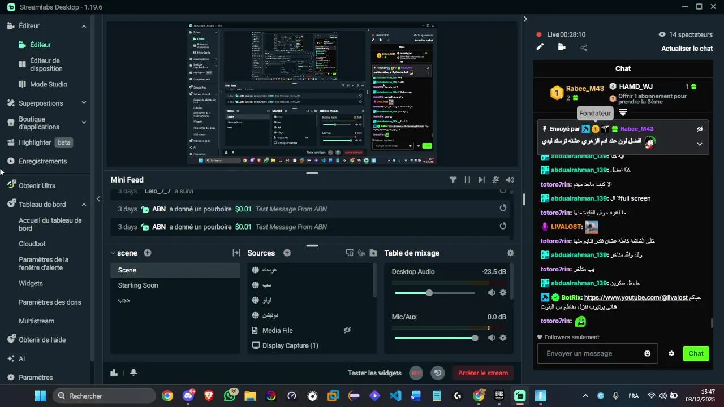Share the stream link
The width and height of the screenshot is (724, 407).
pos(584,47)
